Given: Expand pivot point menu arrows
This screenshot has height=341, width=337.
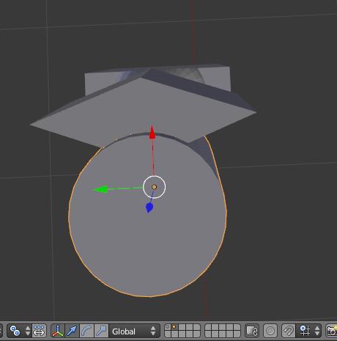Looking at the screenshot, I should tap(28, 331).
